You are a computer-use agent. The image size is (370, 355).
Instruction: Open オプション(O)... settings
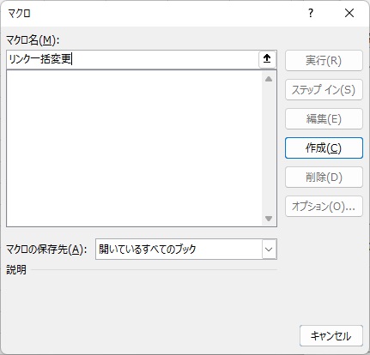point(324,207)
